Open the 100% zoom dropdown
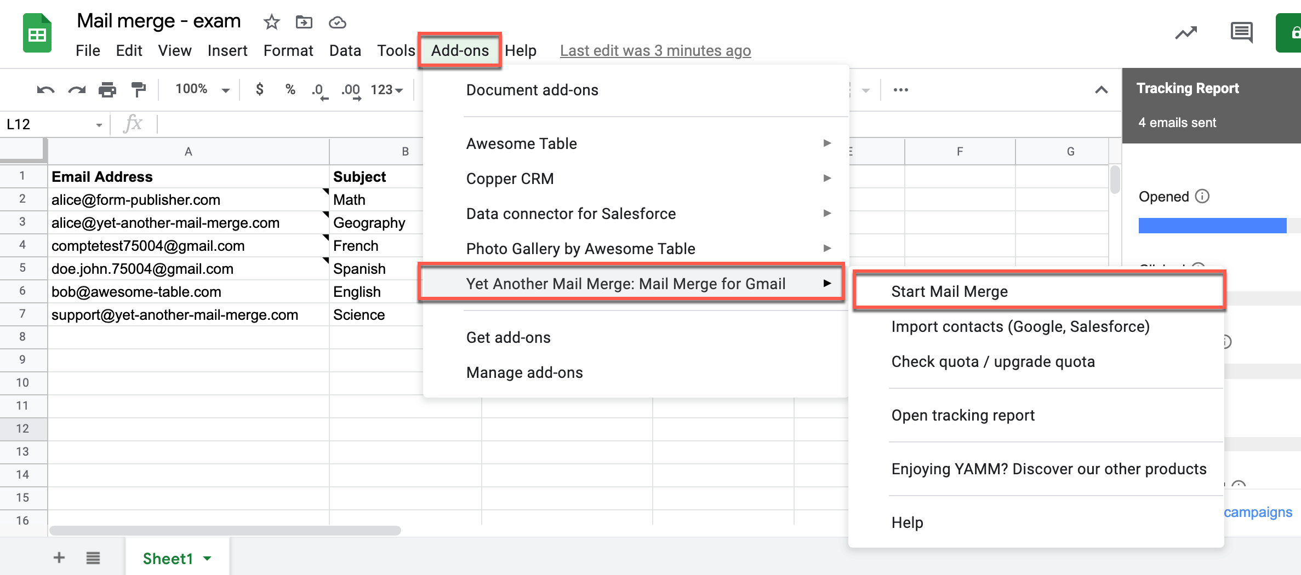The width and height of the screenshot is (1301, 575). tap(202, 90)
